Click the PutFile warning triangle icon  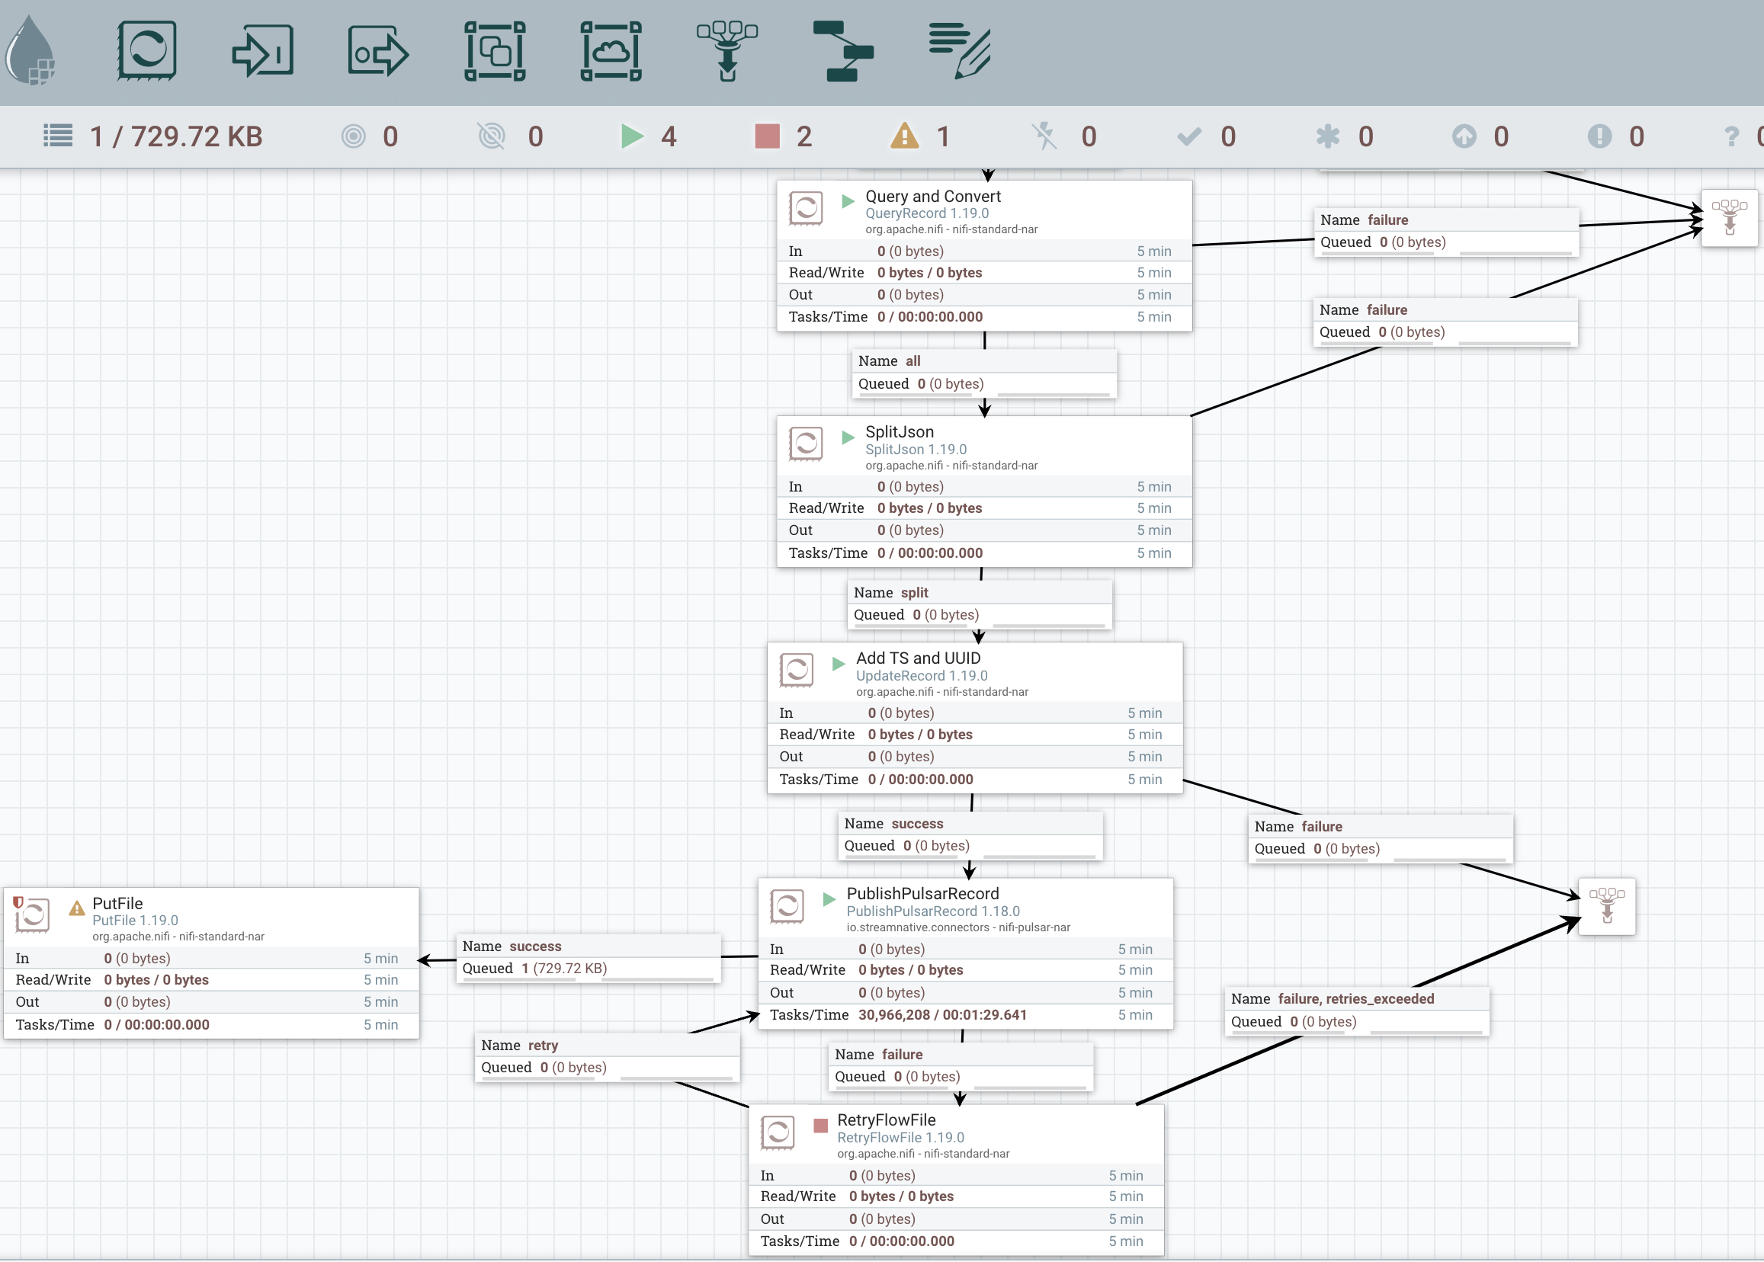pos(76,908)
